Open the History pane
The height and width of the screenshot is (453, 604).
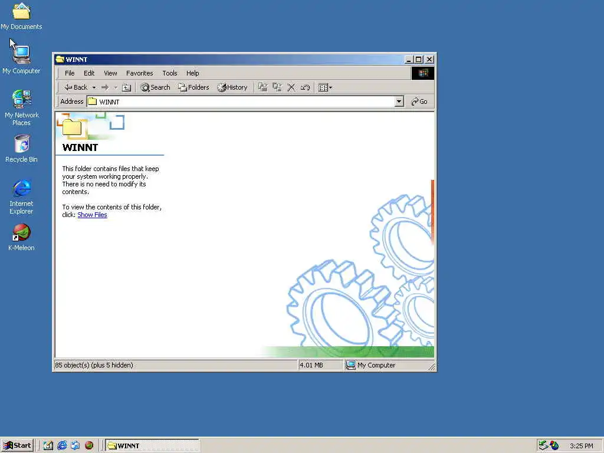tap(232, 87)
